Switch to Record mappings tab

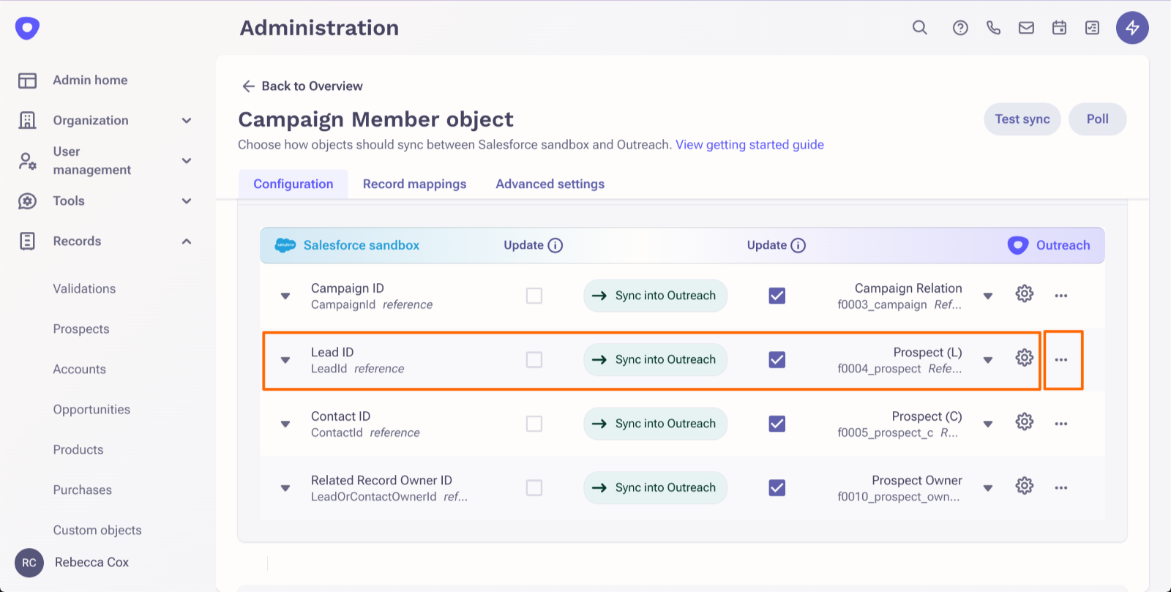click(414, 184)
